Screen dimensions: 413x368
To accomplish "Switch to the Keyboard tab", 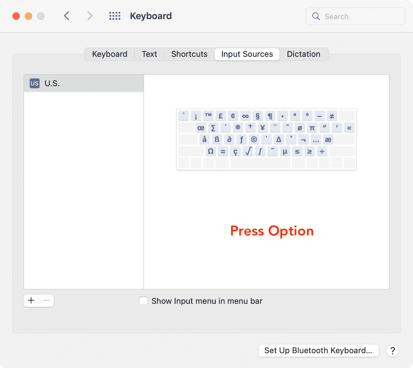I will [x=109, y=54].
